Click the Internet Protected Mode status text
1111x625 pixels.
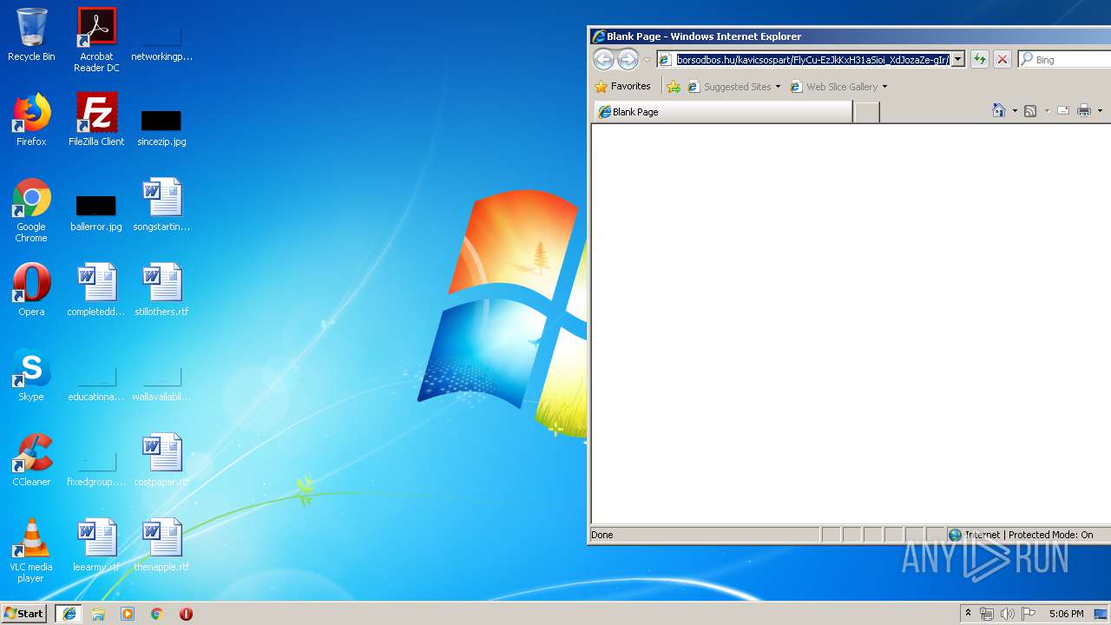tap(1029, 535)
